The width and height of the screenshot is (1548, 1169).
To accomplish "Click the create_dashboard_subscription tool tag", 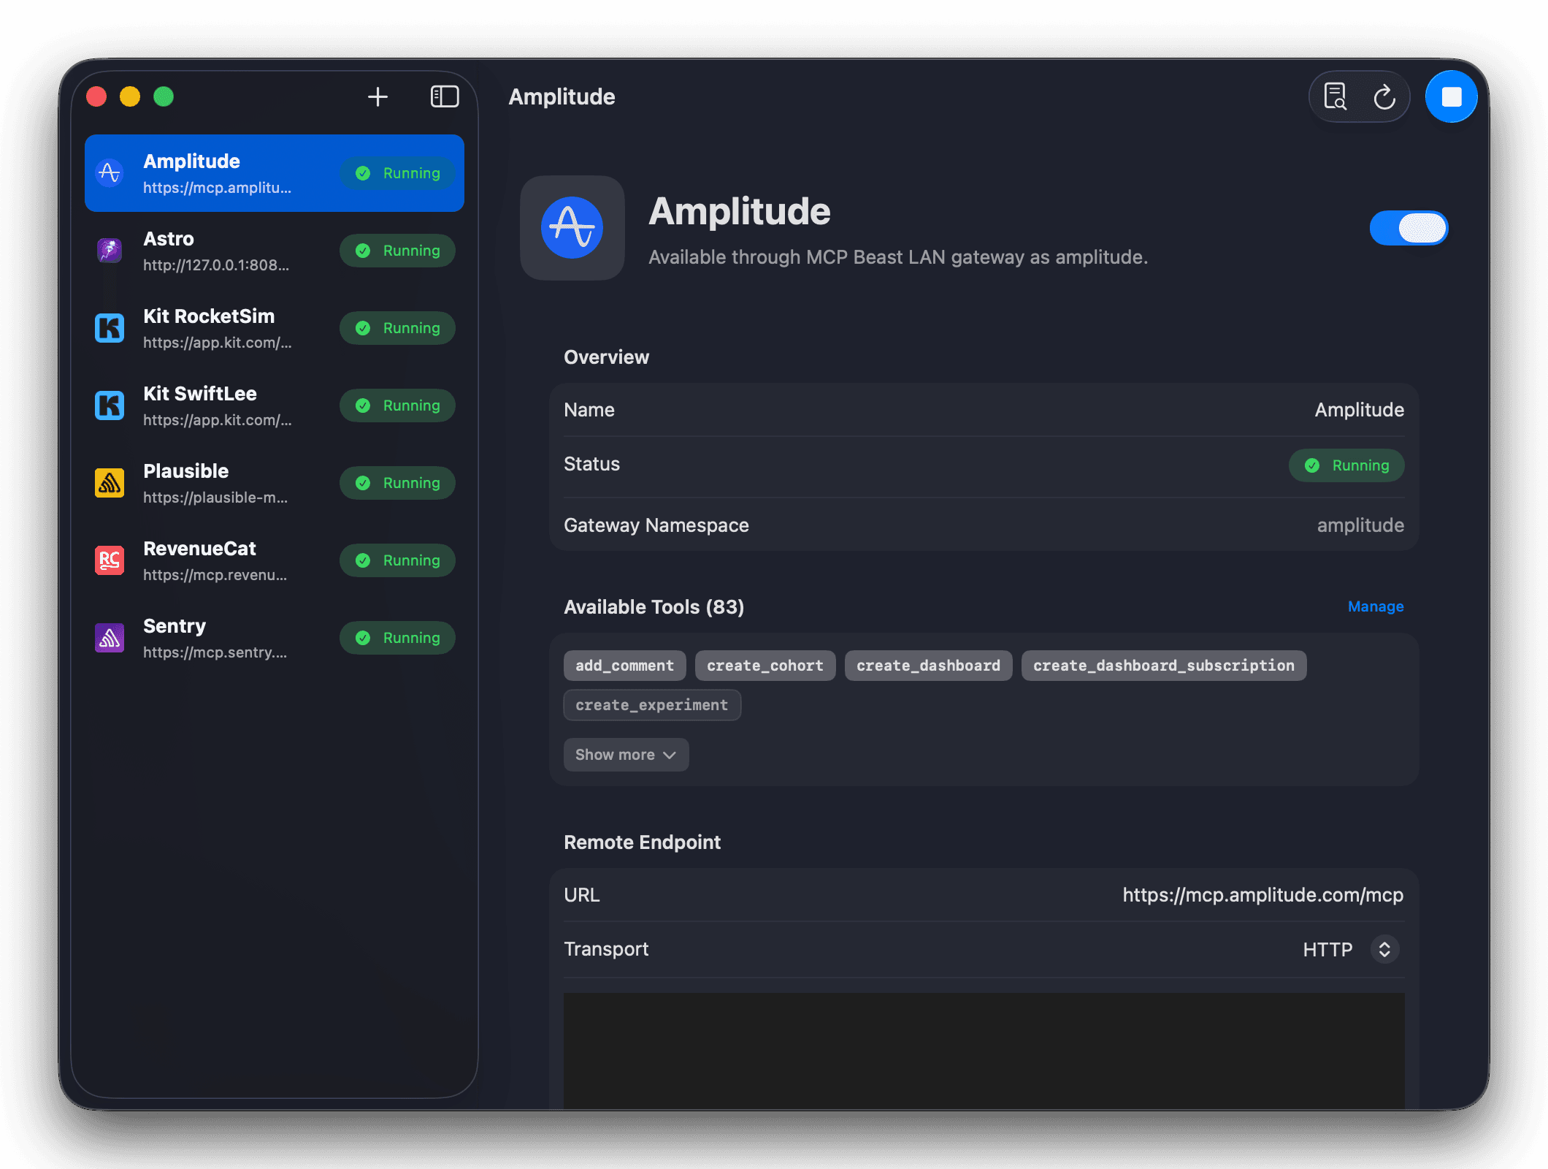I will pos(1164,666).
